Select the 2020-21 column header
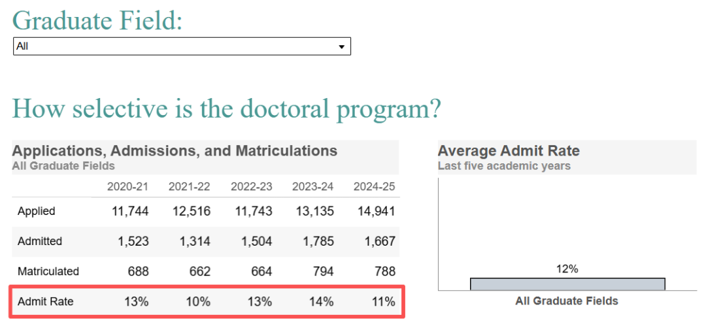The image size is (706, 328). [127, 187]
